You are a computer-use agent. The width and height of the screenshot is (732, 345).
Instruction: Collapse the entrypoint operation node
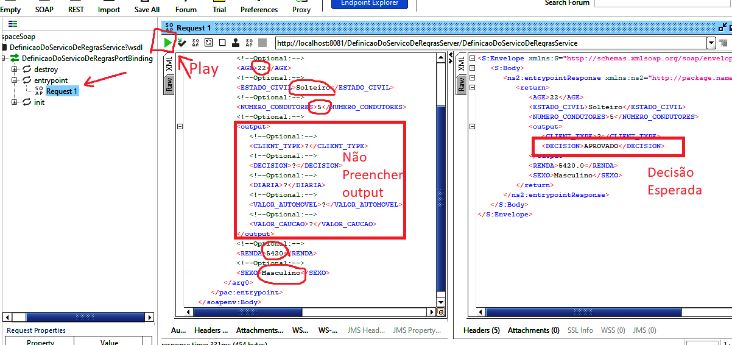pyautogui.click(x=15, y=80)
